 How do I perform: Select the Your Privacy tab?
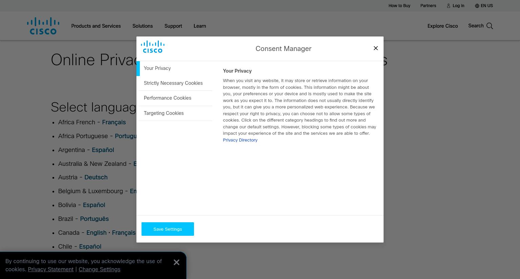(x=174, y=68)
